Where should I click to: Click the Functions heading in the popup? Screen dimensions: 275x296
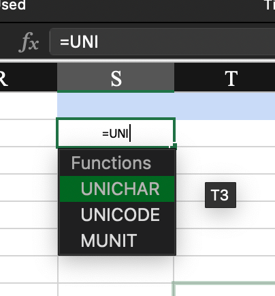click(111, 163)
